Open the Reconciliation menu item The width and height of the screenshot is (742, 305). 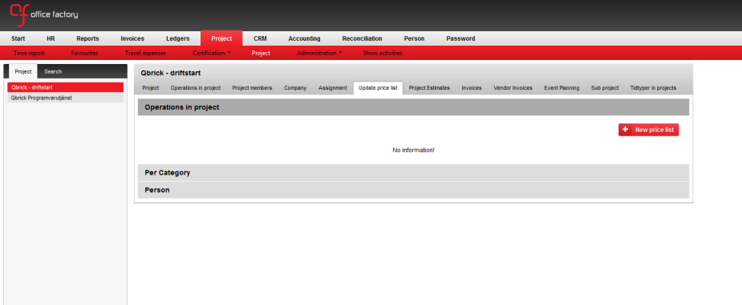(x=362, y=38)
